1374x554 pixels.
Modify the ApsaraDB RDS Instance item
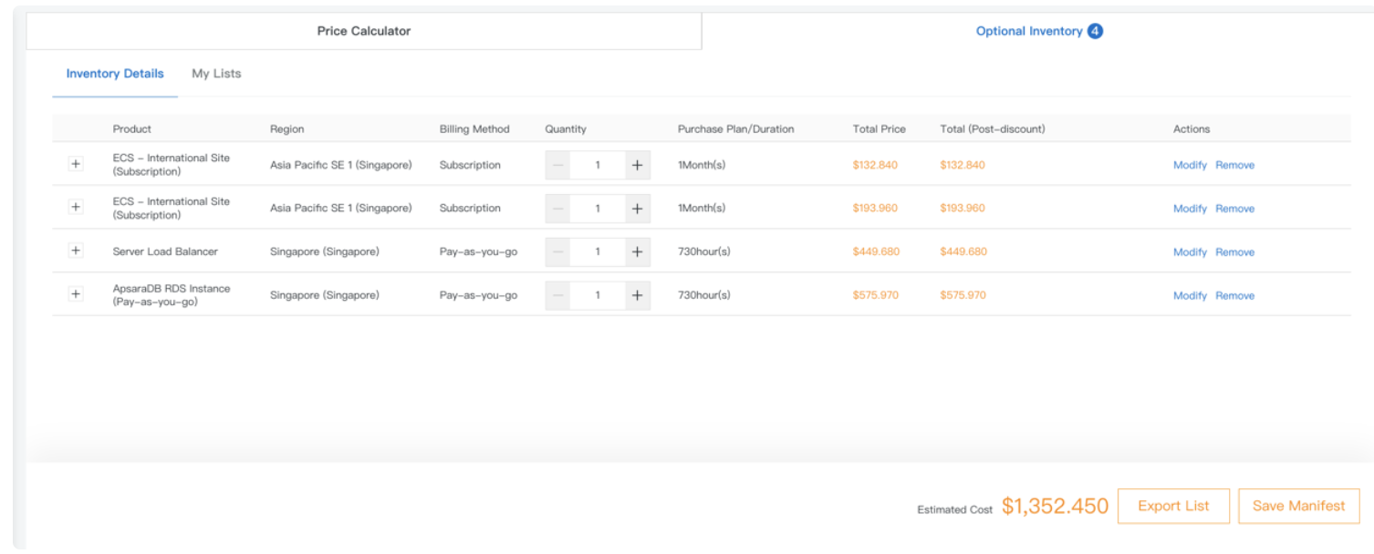coord(1190,294)
